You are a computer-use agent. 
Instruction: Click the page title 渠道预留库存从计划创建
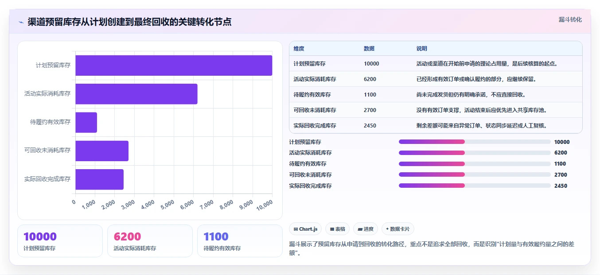129,22
